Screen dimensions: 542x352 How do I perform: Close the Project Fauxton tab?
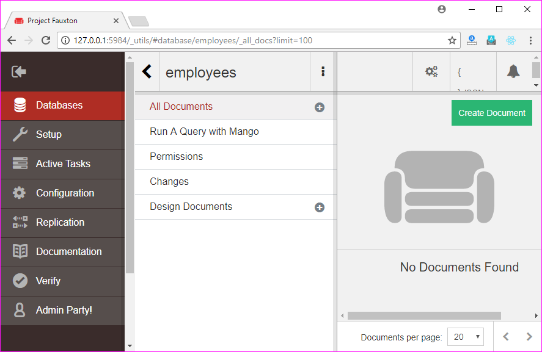116,21
